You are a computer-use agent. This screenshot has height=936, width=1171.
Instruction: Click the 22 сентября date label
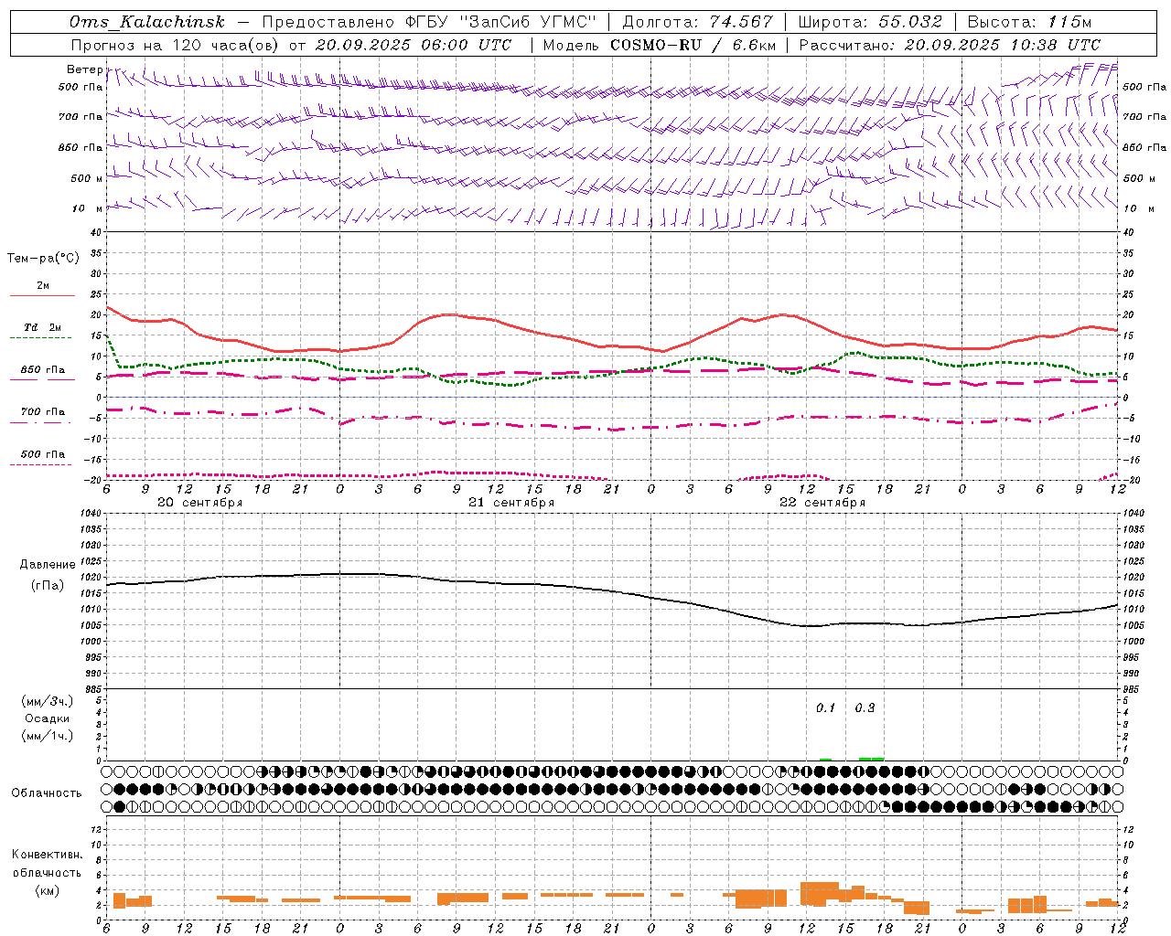(x=822, y=503)
